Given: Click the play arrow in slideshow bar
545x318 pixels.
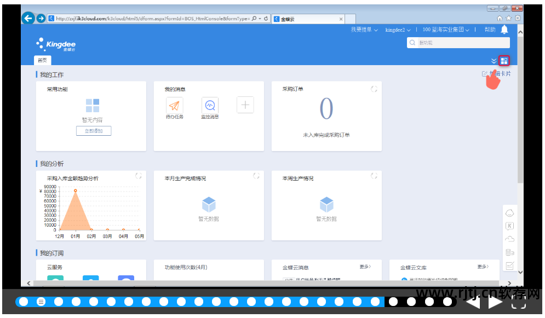Looking at the screenshot, I should click(495, 302).
